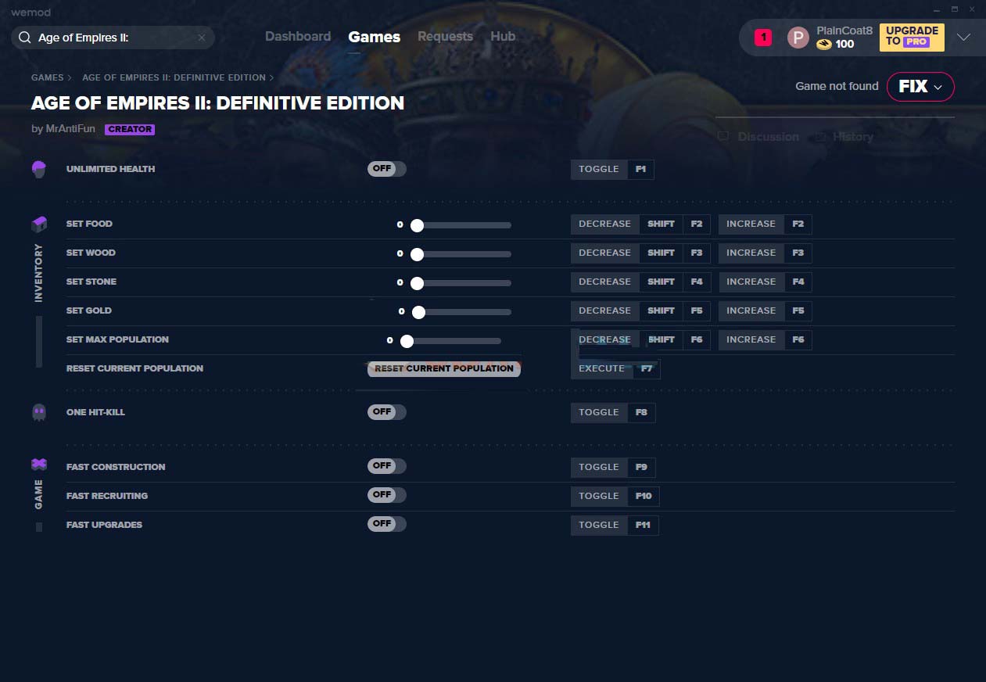Click the Unlimited Health TOGGLE hotkey button
This screenshot has width=986, height=682.
[612, 169]
